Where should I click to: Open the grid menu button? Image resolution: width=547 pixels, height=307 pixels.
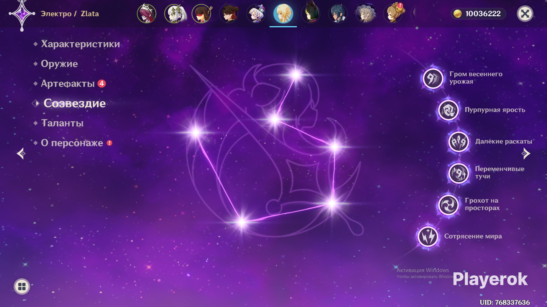(x=22, y=286)
